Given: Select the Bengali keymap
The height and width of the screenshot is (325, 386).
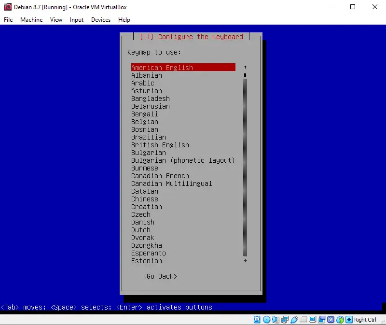Looking at the screenshot, I should click(183, 114).
